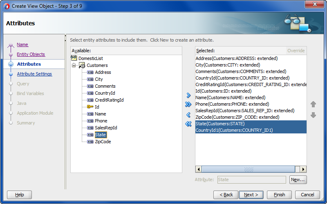Select SalesRepId(Customers:SALES_REP_ID: extended) row
The width and height of the screenshot is (327, 204).
pyautogui.click(x=251, y=111)
